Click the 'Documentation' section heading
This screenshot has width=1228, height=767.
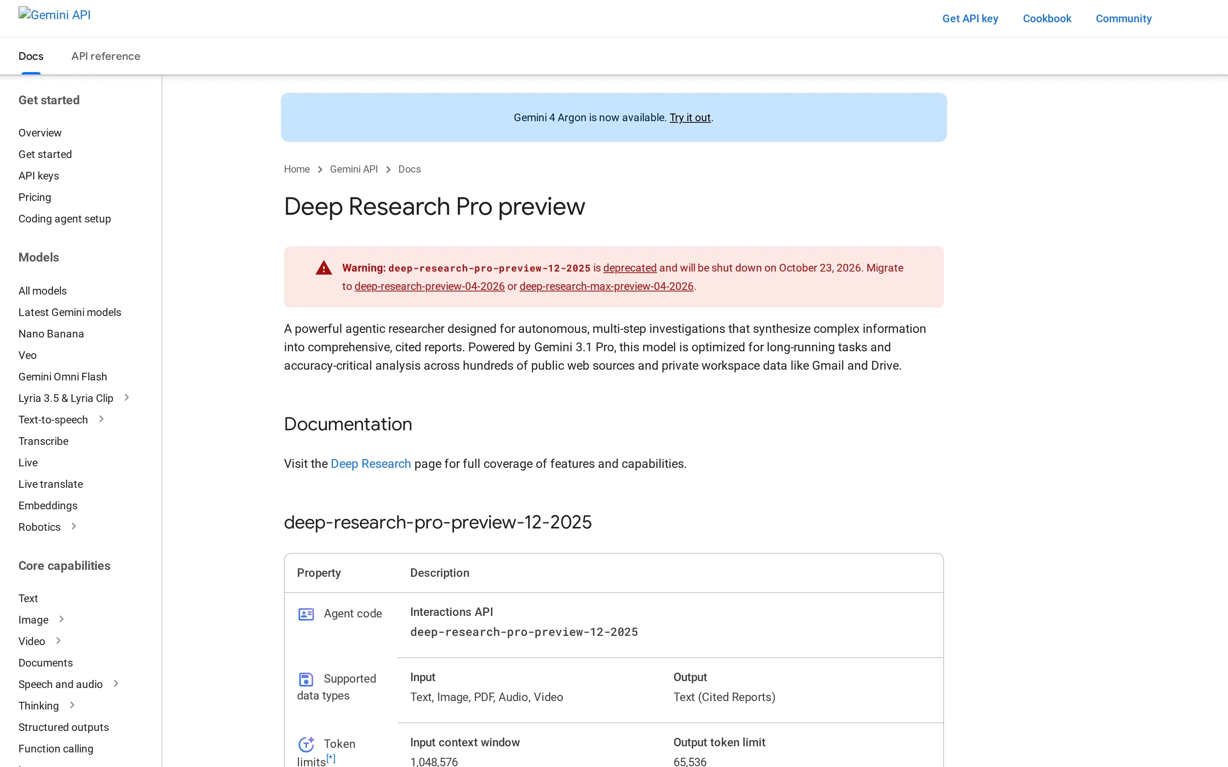coord(348,424)
